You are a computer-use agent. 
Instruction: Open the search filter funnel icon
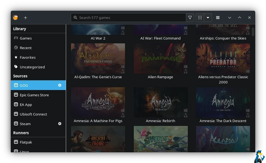pyautogui.click(x=190, y=18)
